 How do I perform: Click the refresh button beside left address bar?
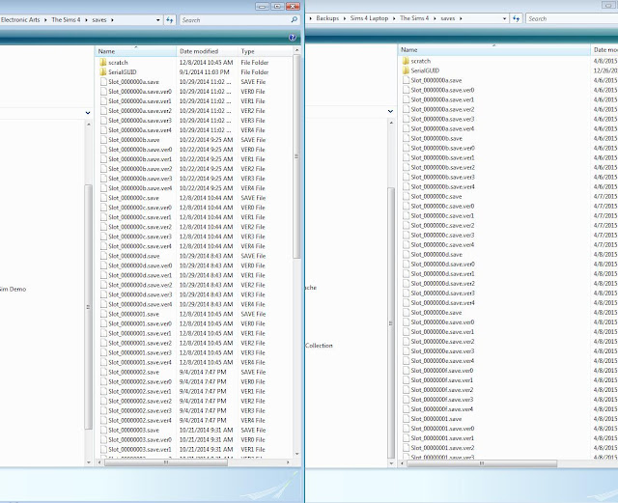170,19
